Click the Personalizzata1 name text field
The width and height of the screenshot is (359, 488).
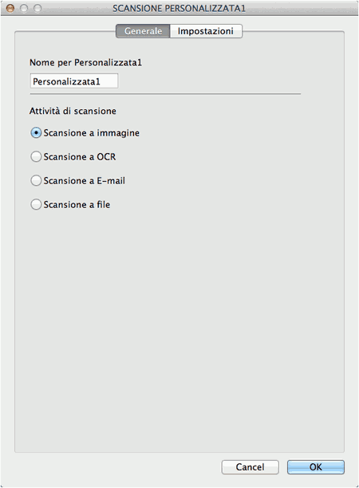click(x=74, y=81)
